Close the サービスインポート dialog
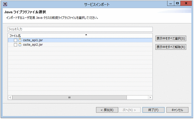 [x=186, y=3]
